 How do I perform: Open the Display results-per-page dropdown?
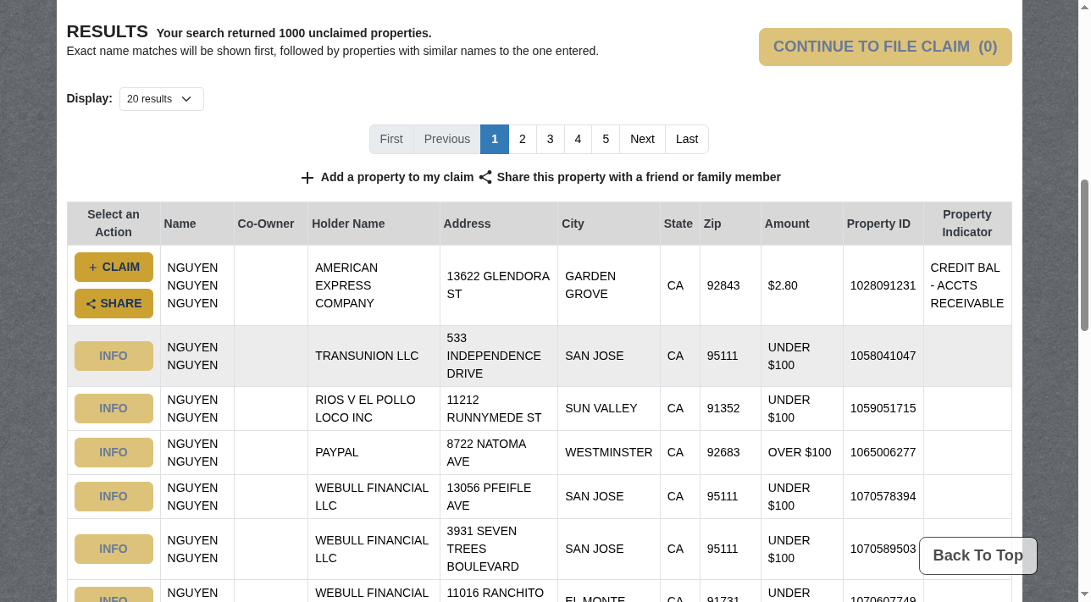pyautogui.click(x=161, y=99)
